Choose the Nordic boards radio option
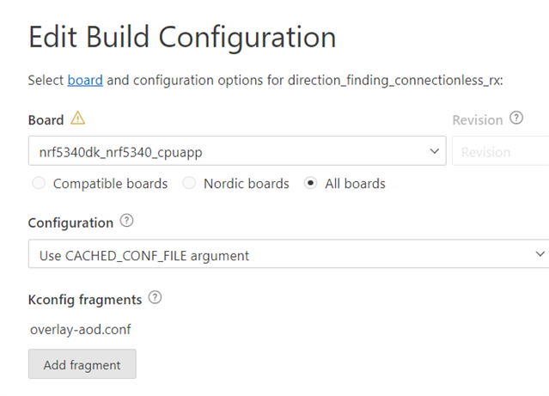The height and width of the screenshot is (396, 549). pos(189,183)
